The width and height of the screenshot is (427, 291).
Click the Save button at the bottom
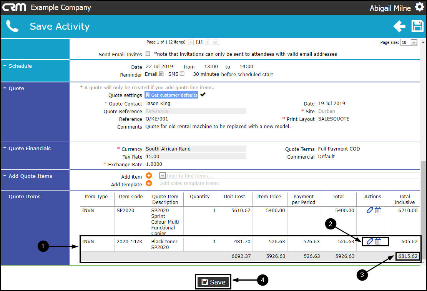click(213, 282)
